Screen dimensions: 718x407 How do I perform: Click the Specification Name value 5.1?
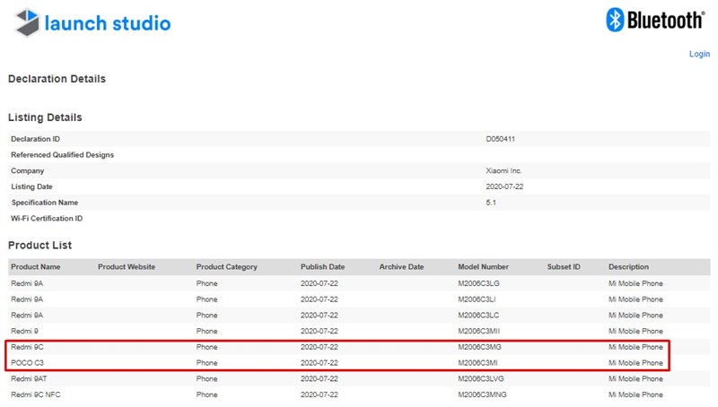tap(491, 203)
